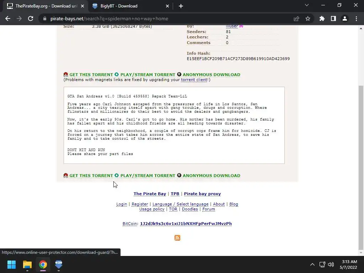Share this page via the share icon
364x273 pixels.
296,18
